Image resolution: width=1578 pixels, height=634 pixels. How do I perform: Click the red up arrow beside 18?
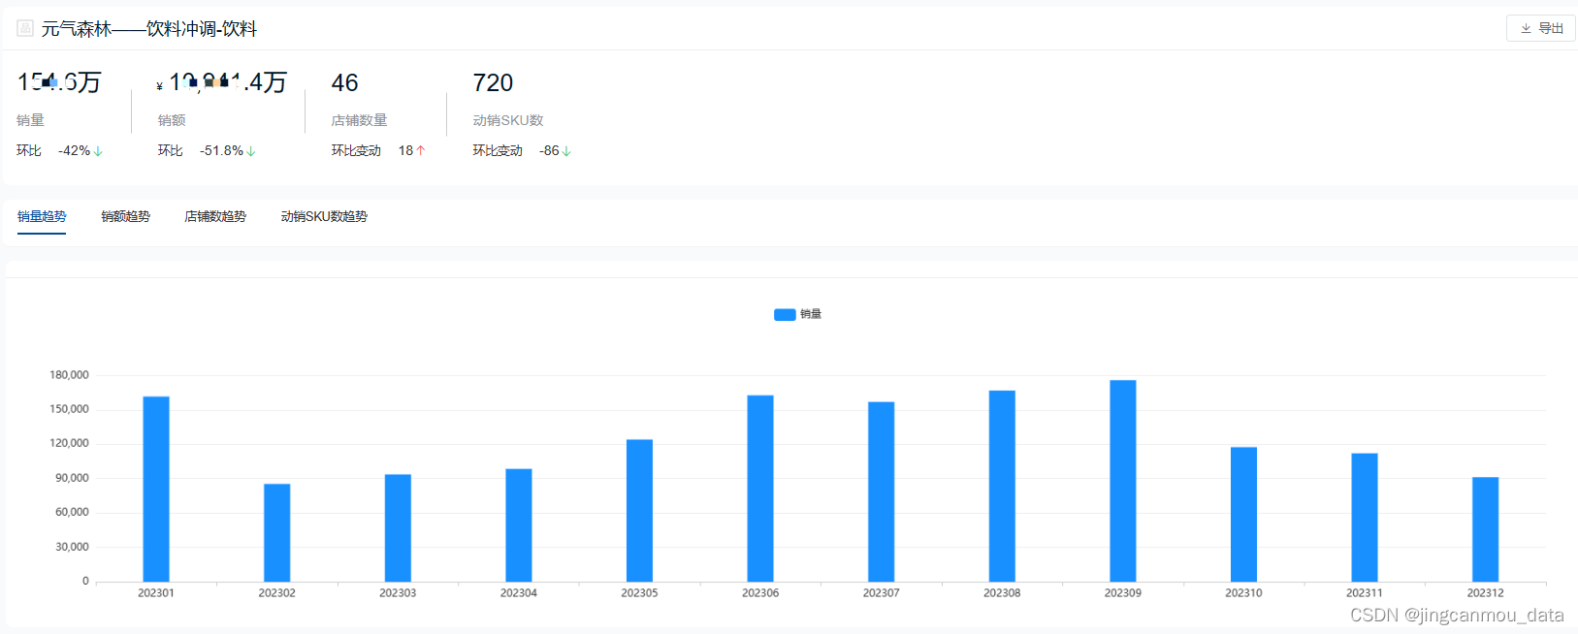(x=420, y=151)
